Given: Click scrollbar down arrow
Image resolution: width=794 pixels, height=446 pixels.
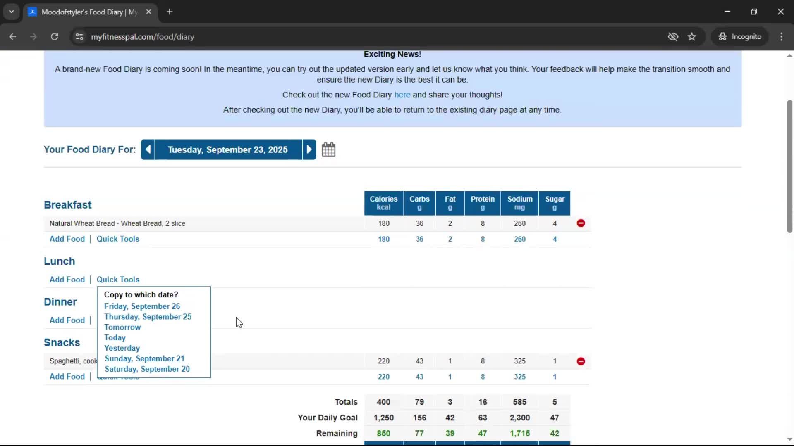Looking at the screenshot, I should pos(789,440).
